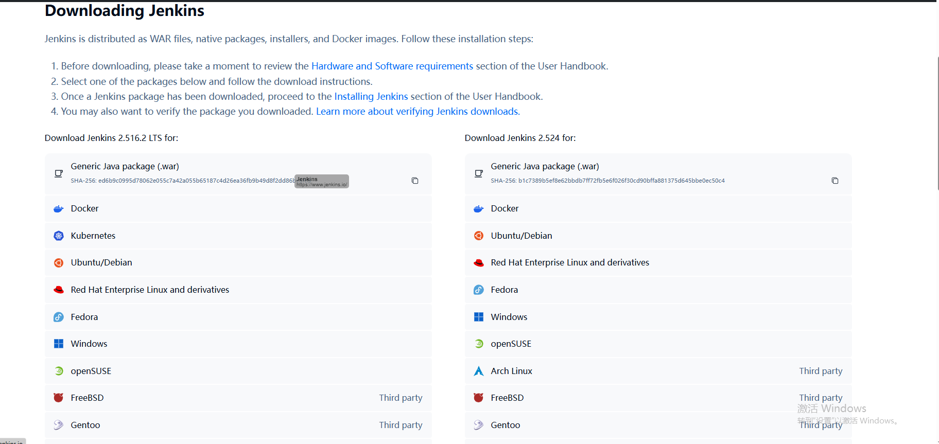Viewport: 939px width, 444px height.
Task: Click Third party label beside LTS FreeBSD
Action: click(401, 398)
